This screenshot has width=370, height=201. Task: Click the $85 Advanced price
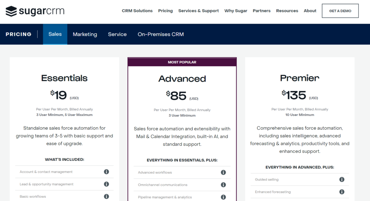tap(176, 96)
